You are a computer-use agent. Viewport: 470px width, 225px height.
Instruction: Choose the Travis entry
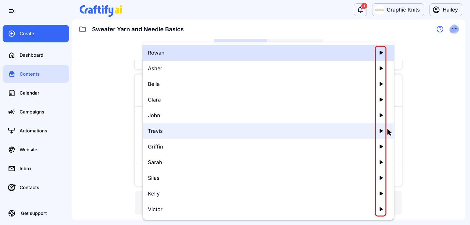268,131
